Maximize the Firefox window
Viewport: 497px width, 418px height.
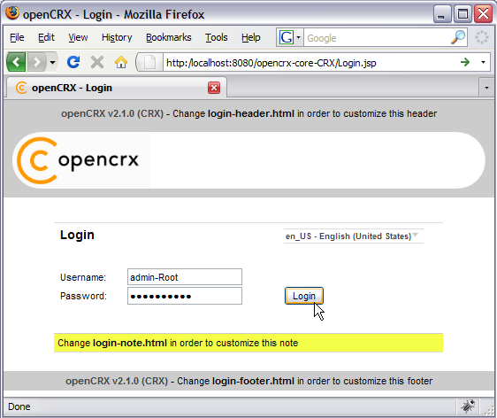pos(463,14)
